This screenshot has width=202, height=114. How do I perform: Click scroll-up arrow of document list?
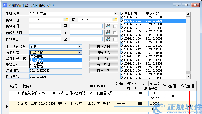188,13
